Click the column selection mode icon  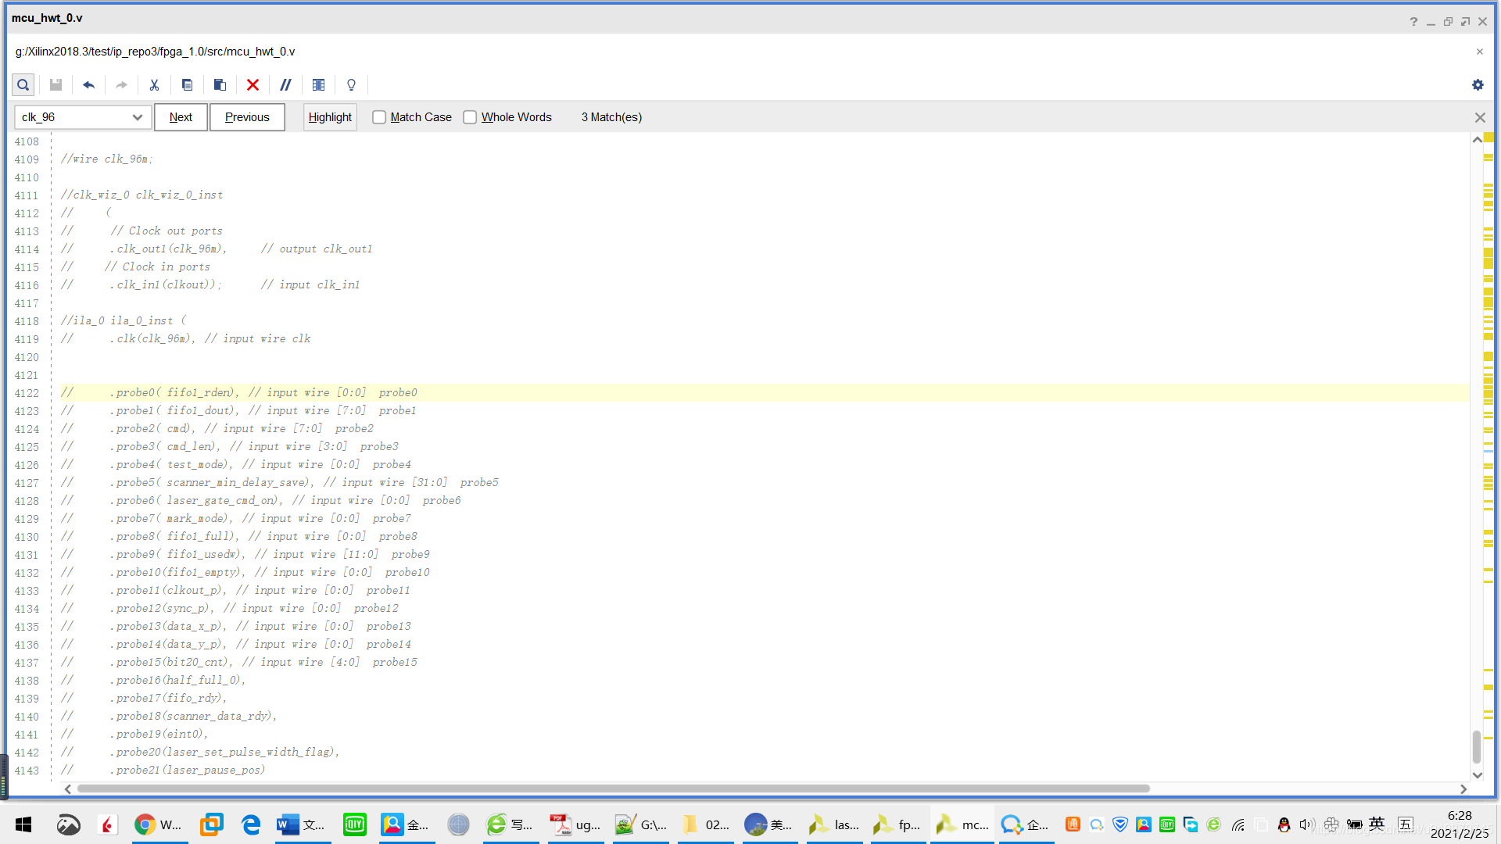[x=318, y=85]
